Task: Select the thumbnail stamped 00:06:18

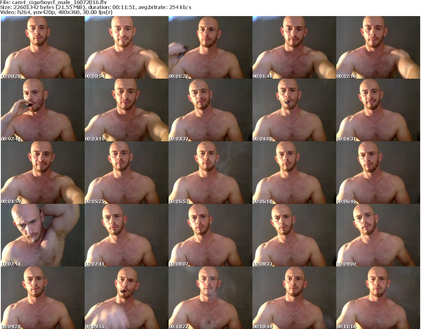Action: [x=294, y=173]
